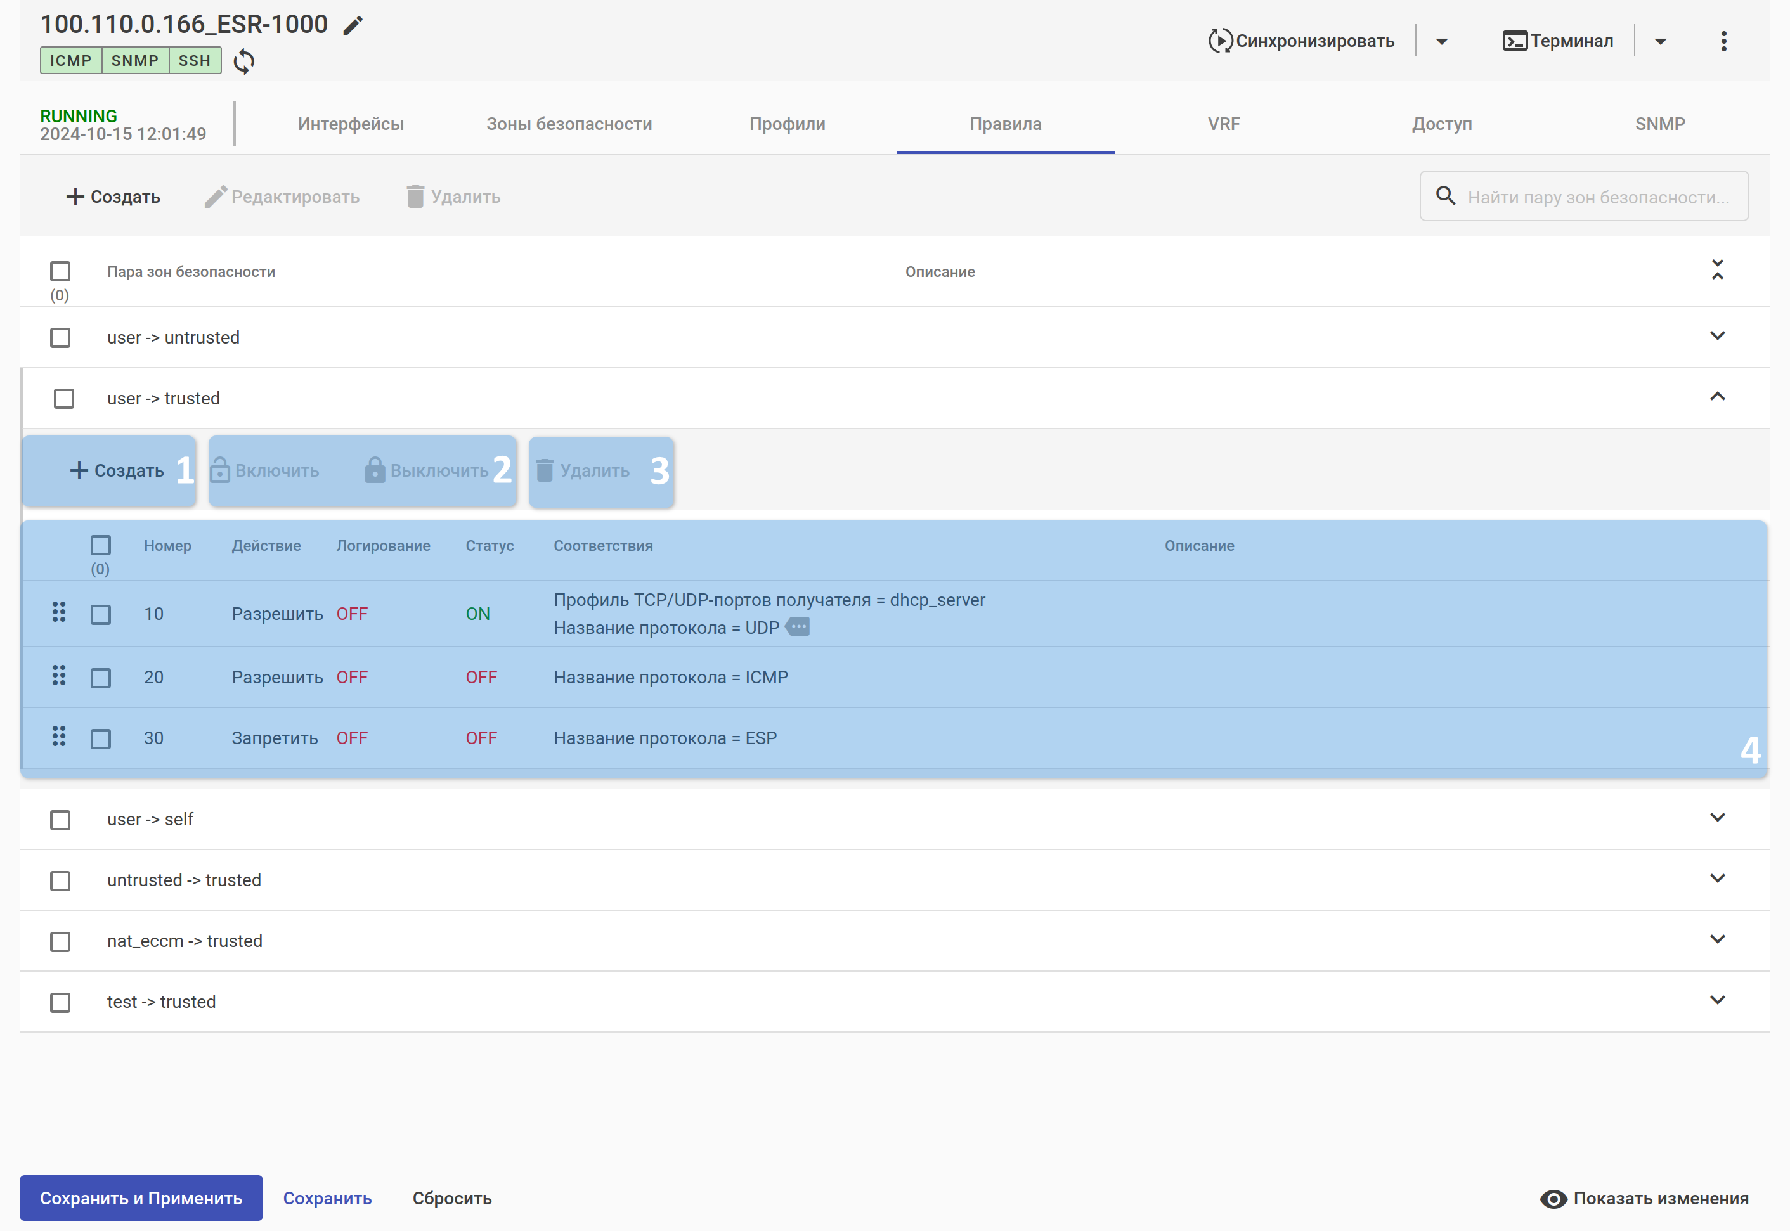Click the pencil icon next to device name
Viewport: 1790px width, 1231px height.
(353, 25)
